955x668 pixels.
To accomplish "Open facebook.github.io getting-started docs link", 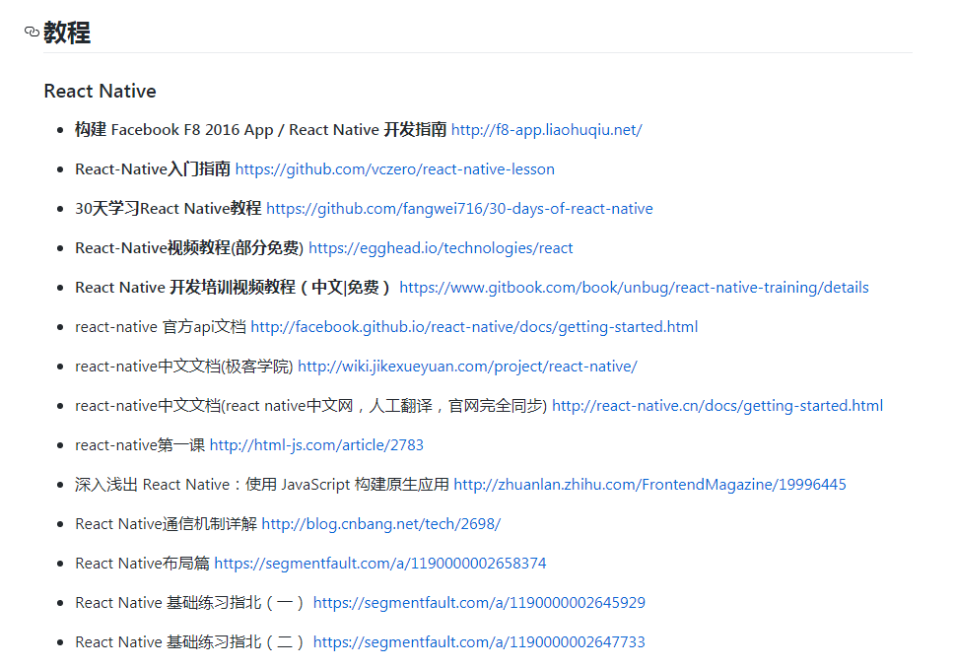I will (x=474, y=327).
